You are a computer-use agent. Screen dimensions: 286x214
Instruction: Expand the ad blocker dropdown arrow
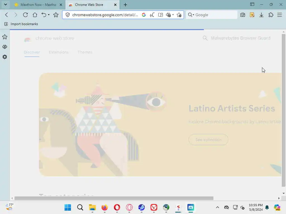point(173,15)
